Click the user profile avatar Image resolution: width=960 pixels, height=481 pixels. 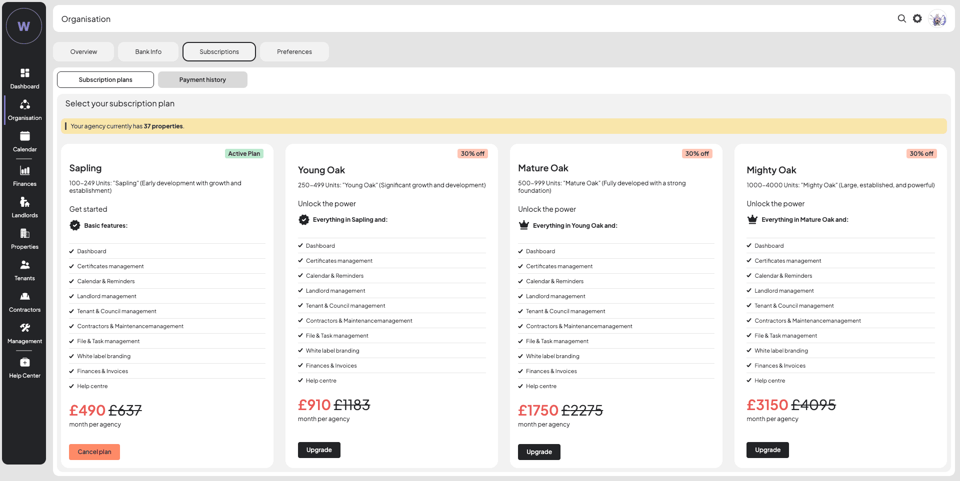coord(937,19)
